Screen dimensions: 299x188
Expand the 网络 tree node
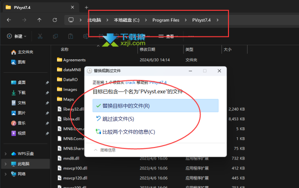(x=6, y=174)
